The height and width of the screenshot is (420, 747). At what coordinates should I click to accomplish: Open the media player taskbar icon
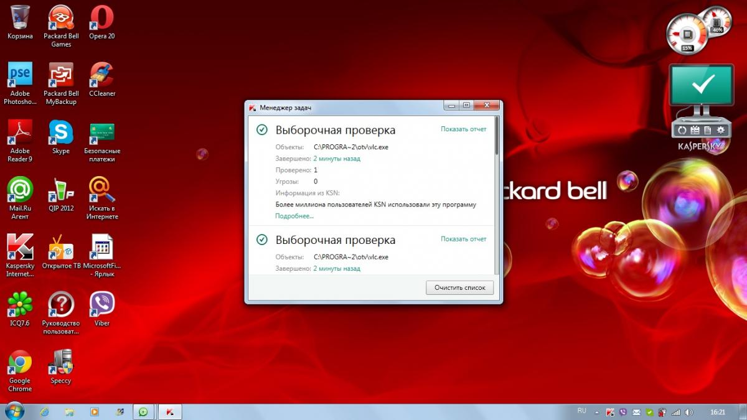coord(95,411)
